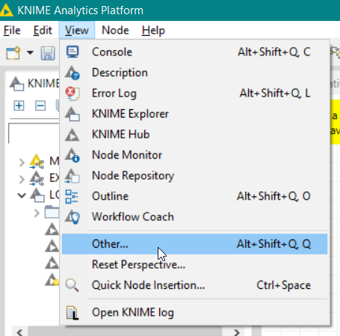Click the Console monitor icon
The image size is (340, 336).
72,52
